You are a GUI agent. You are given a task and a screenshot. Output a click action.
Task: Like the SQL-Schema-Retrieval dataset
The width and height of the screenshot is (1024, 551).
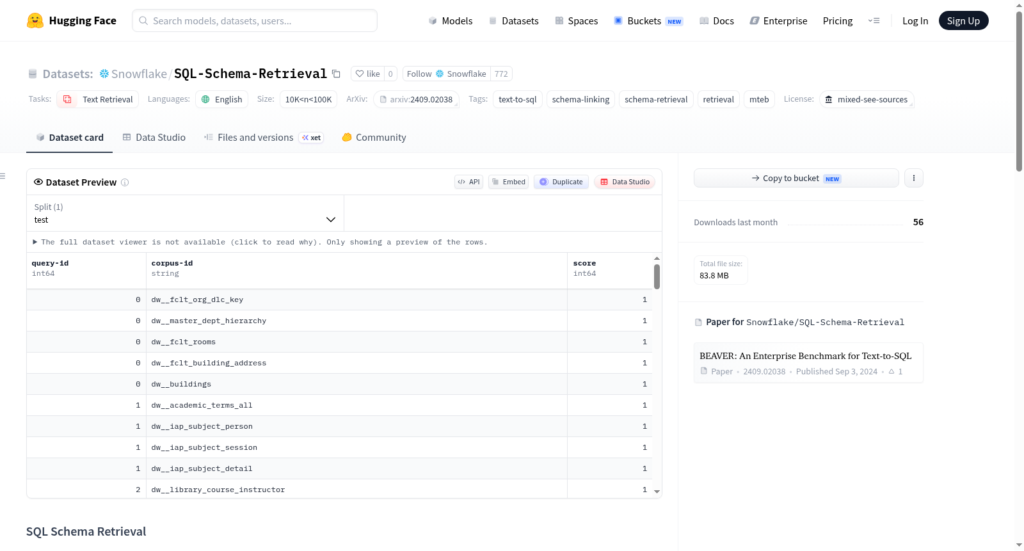click(368, 74)
